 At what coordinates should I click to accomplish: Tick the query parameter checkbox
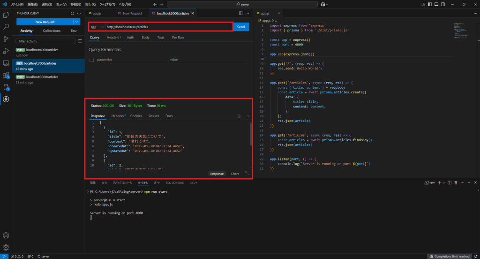(x=91, y=60)
